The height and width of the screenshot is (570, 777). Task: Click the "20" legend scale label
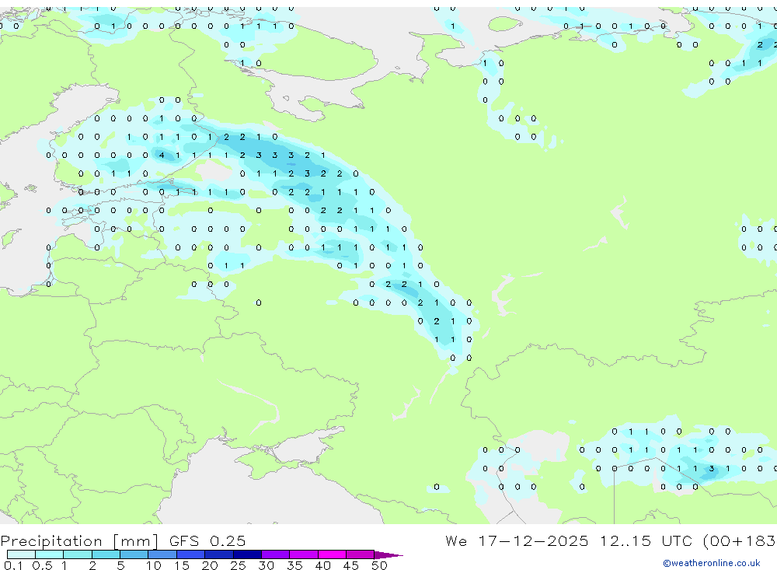pyautogui.click(x=210, y=565)
